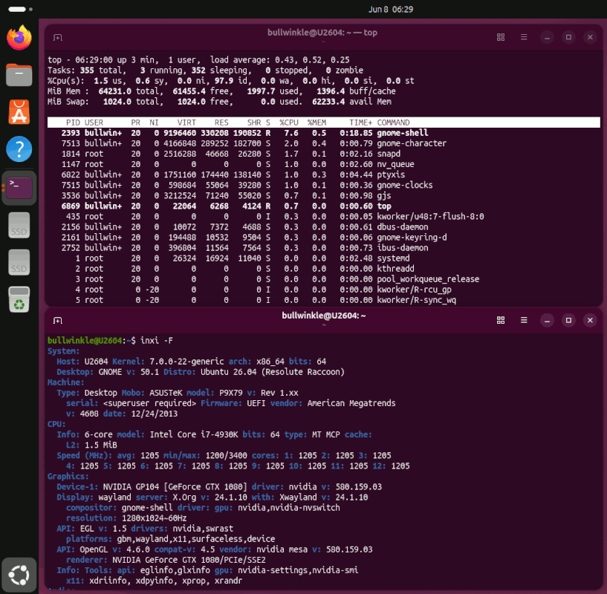Click the 'gnome-keyring-d' process row
The height and width of the screenshot is (594, 607).
tap(324, 237)
